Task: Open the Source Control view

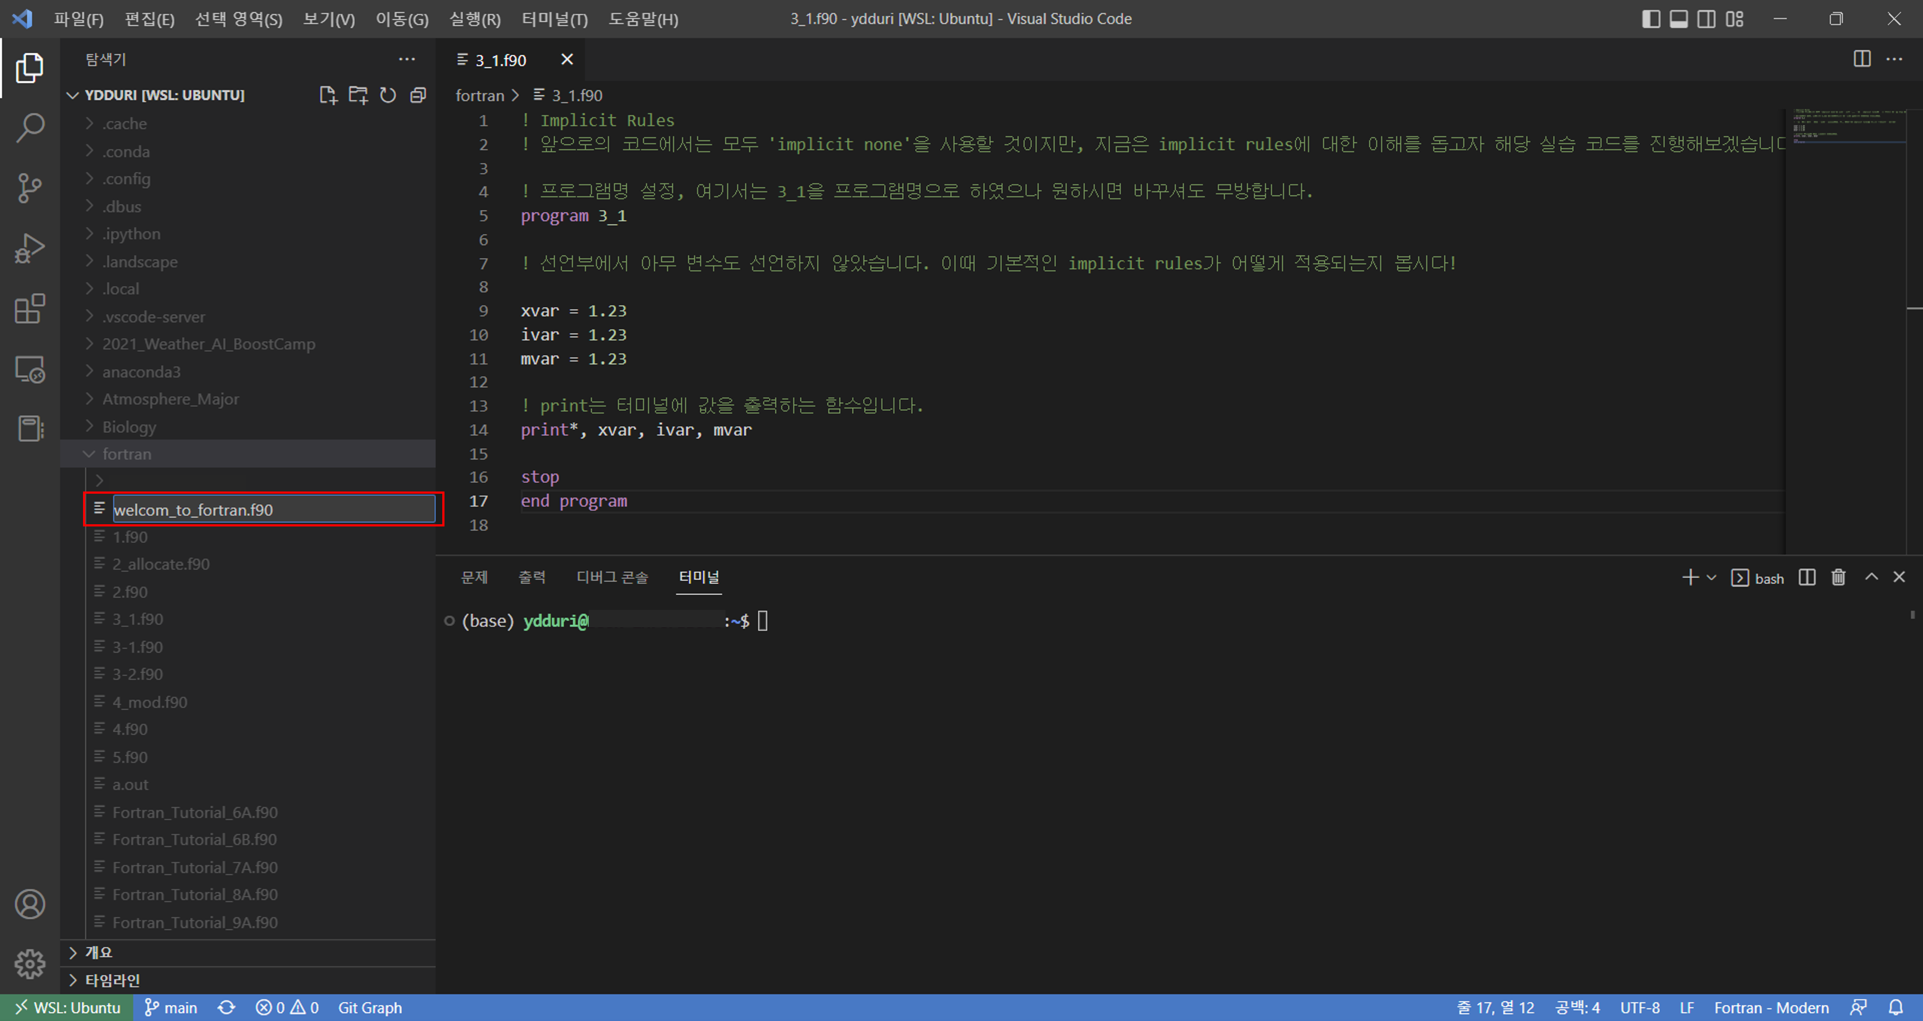Action: coord(30,188)
